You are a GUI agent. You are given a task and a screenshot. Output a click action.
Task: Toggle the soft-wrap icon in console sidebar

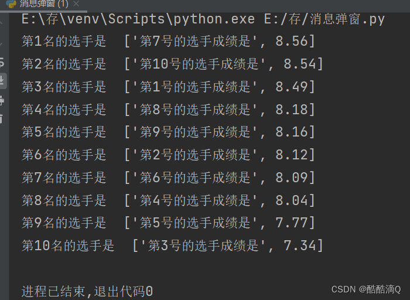click(x=2, y=63)
